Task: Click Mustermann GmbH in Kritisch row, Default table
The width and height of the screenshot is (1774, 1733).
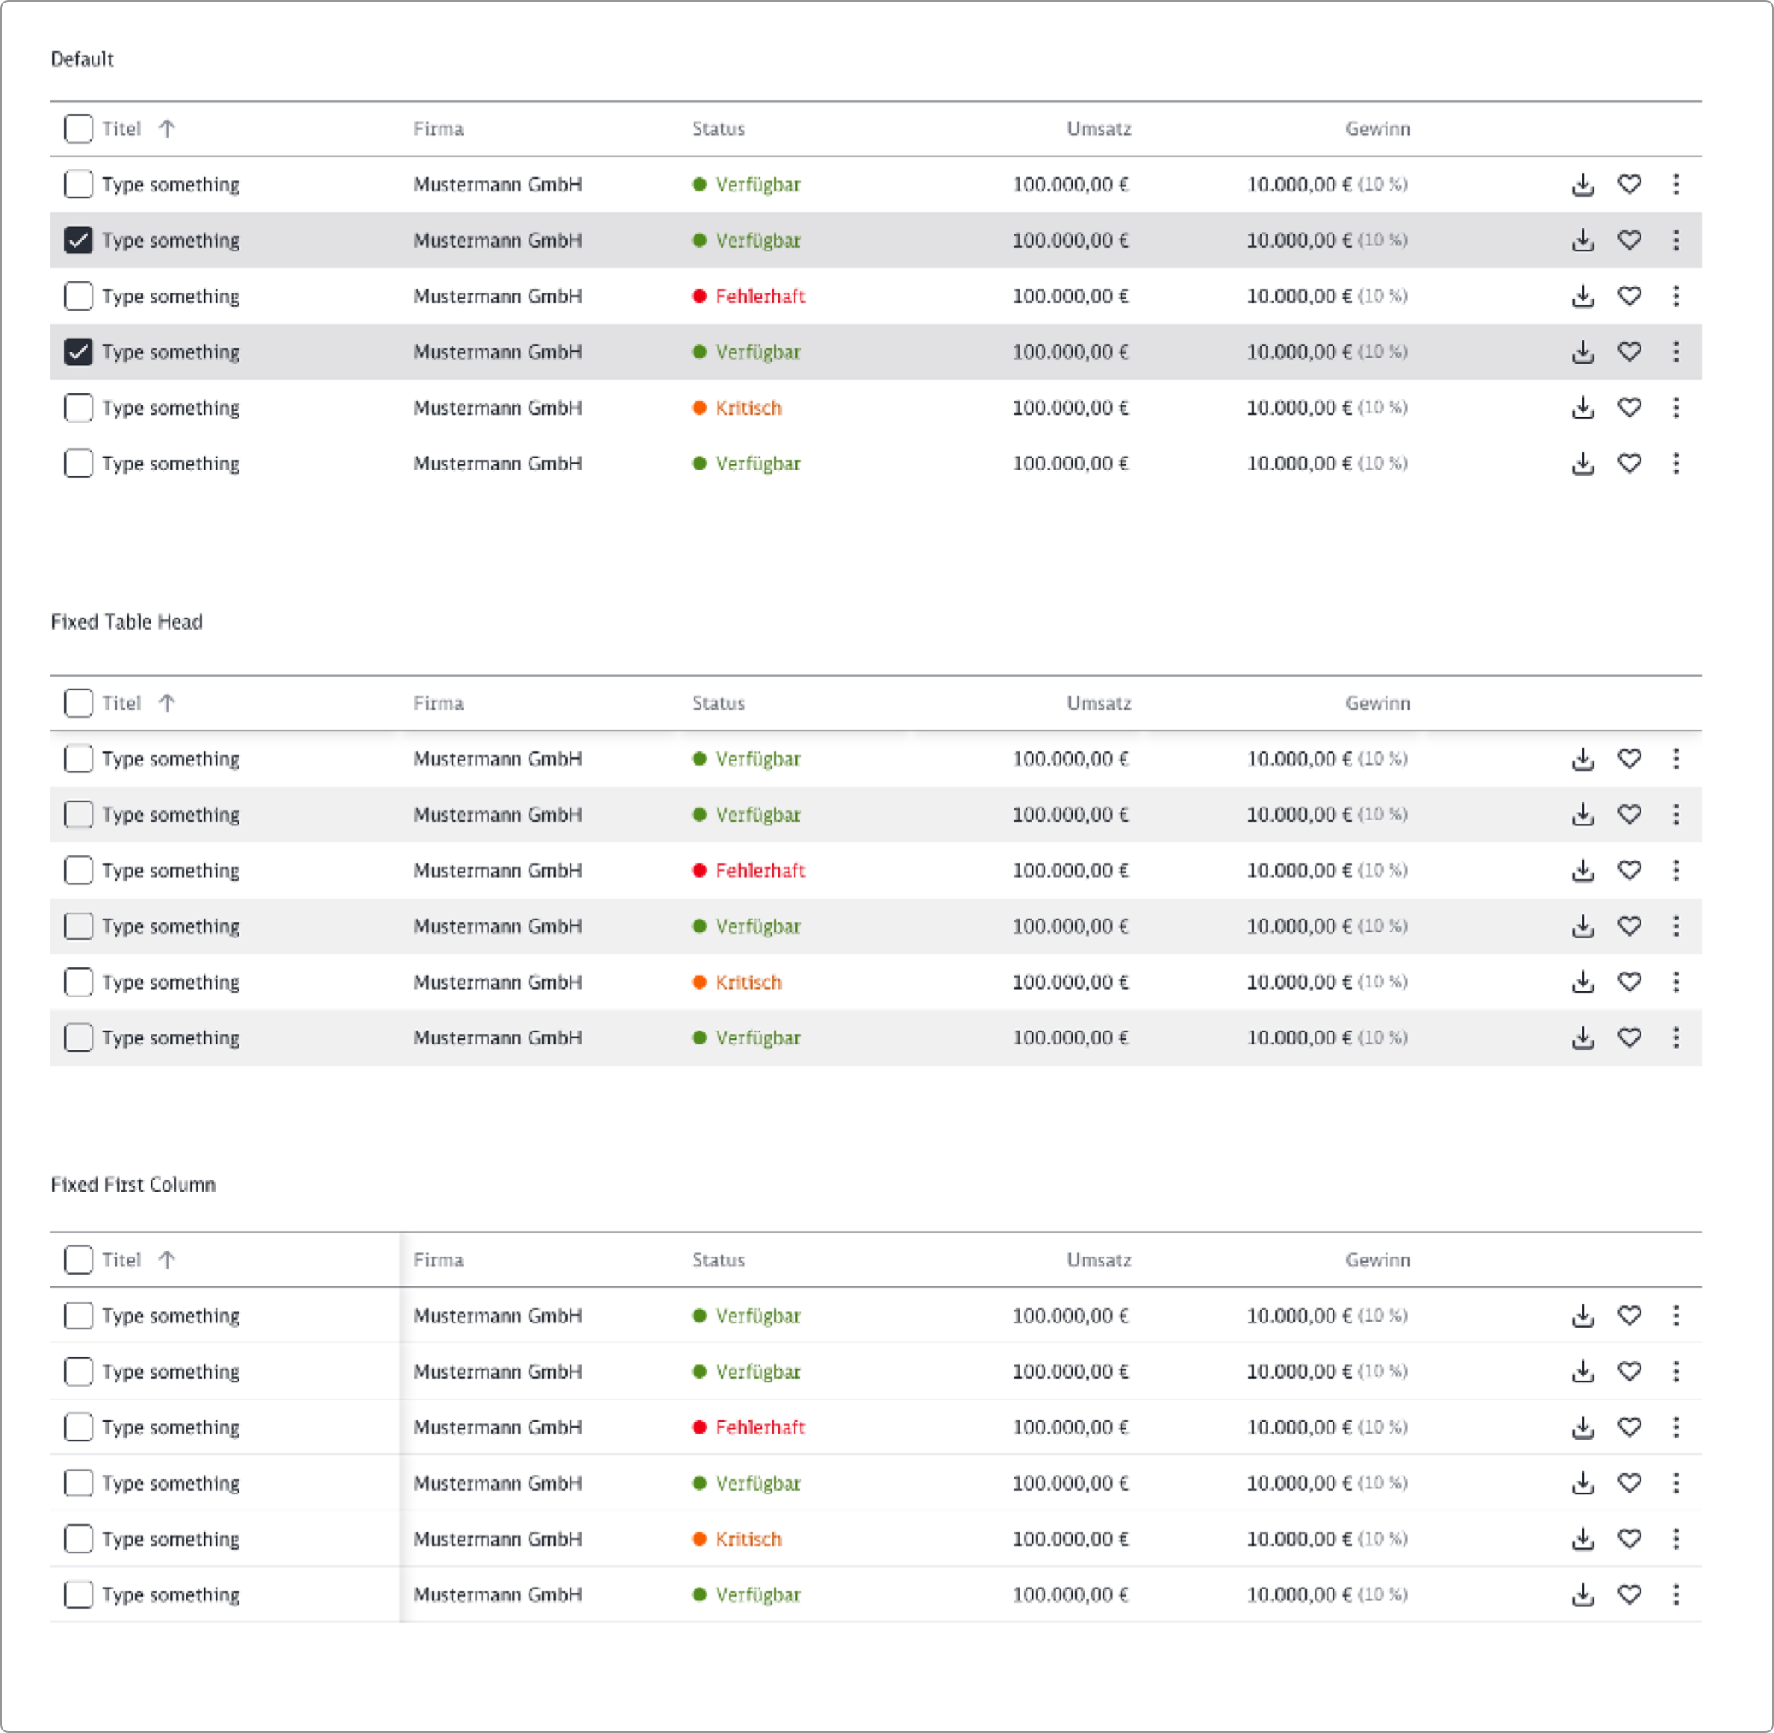Action: [x=497, y=408]
